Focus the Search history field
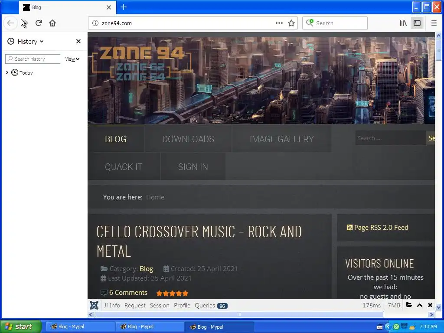 point(33,59)
